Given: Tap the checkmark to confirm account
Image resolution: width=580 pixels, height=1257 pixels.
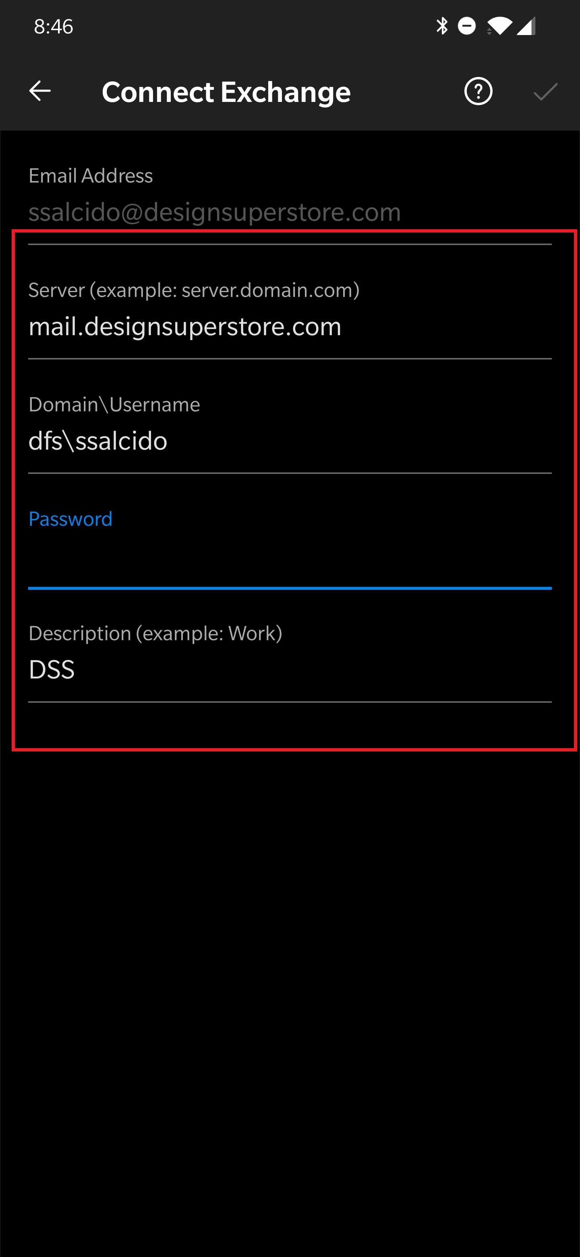Looking at the screenshot, I should pos(545,91).
